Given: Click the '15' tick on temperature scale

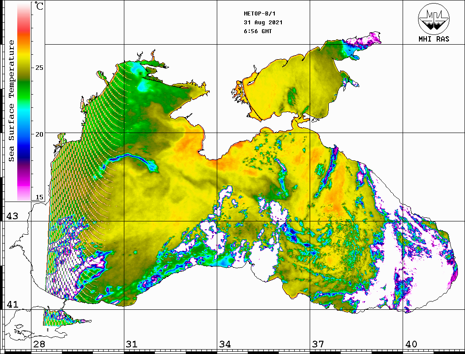Looking at the screenshot, I should (x=39, y=197).
